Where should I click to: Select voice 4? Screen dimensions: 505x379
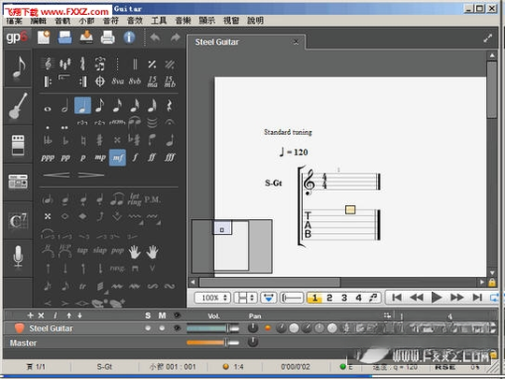[358, 298]
